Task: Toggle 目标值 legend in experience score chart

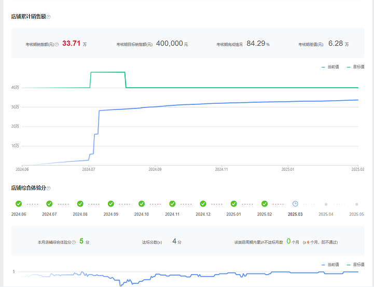Action: point(355,265)
